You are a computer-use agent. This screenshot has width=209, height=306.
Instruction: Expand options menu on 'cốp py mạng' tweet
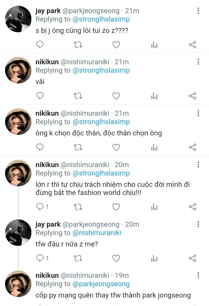(198, 275)
